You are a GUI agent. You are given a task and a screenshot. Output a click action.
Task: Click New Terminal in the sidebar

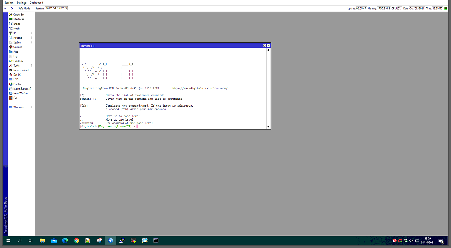(21, 70)
